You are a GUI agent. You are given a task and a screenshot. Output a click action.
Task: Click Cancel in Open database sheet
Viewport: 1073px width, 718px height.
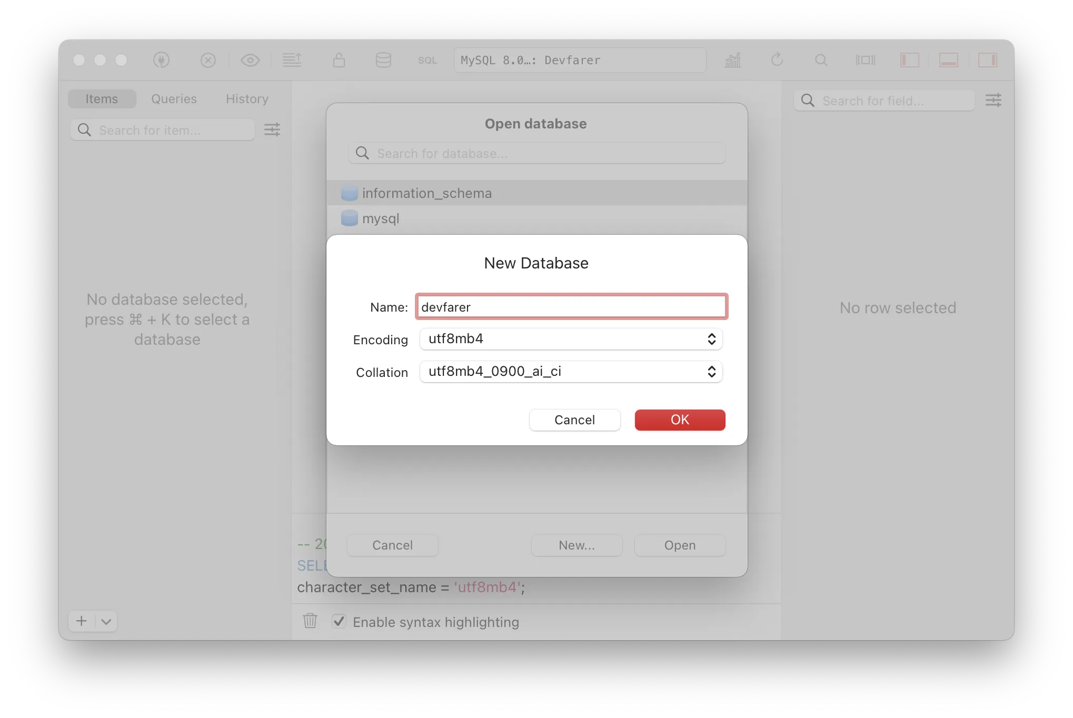click(392, 545)
